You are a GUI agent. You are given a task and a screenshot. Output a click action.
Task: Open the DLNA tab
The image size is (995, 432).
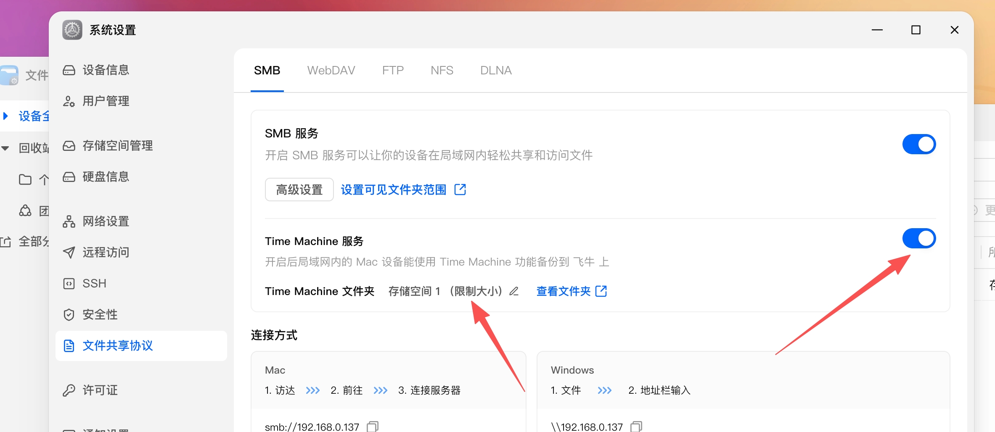(x=496, y=70)
